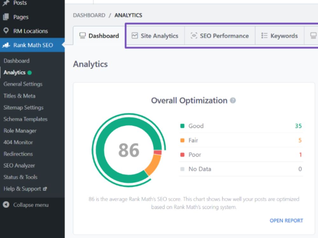Open the Posts menu pin icon
The height and width of the screenshot is (238, 318).
[6, 3]
